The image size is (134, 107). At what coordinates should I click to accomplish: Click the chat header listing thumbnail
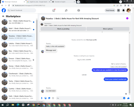43,18
